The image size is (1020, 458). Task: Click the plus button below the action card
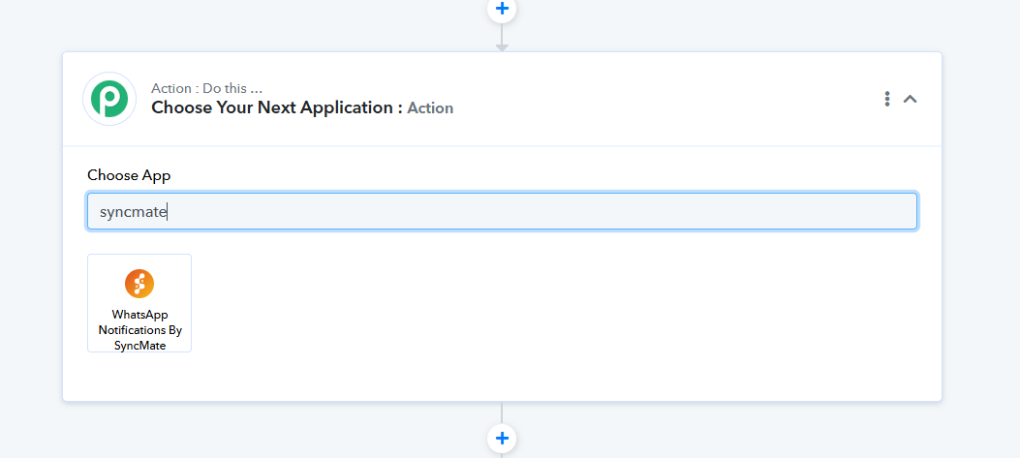pos(502,439)
